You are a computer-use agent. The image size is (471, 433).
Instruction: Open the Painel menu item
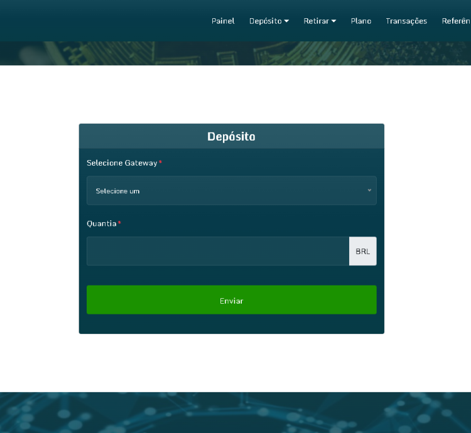point(223,21)
